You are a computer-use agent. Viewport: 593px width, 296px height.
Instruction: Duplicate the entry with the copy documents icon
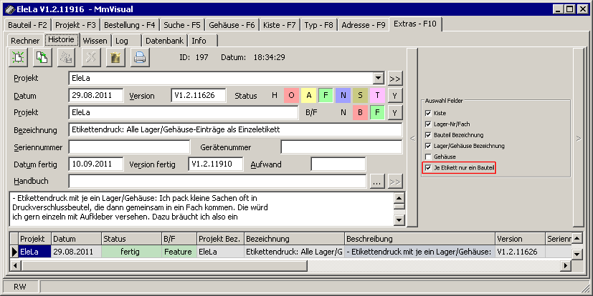[42, 58]
